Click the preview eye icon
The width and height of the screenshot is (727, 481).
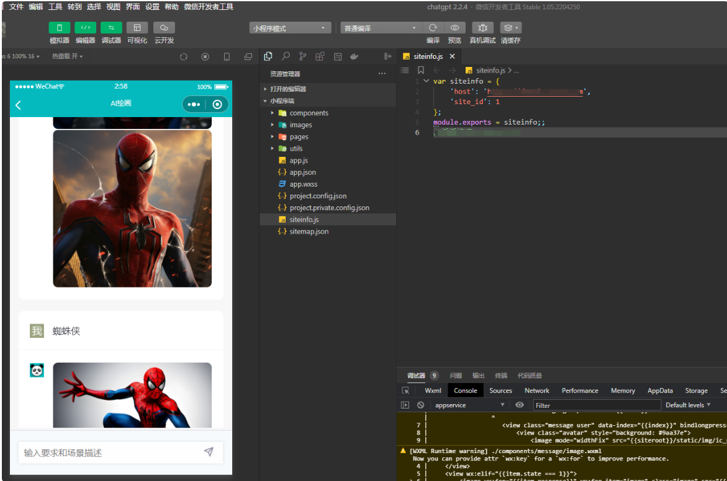(454, 28)
